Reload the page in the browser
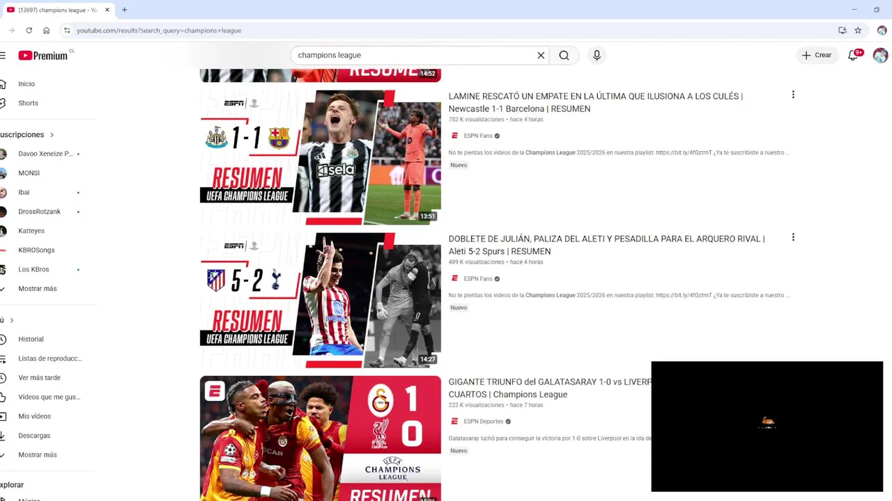The width and height of the screenshot is (892, 501). (29, 31)
